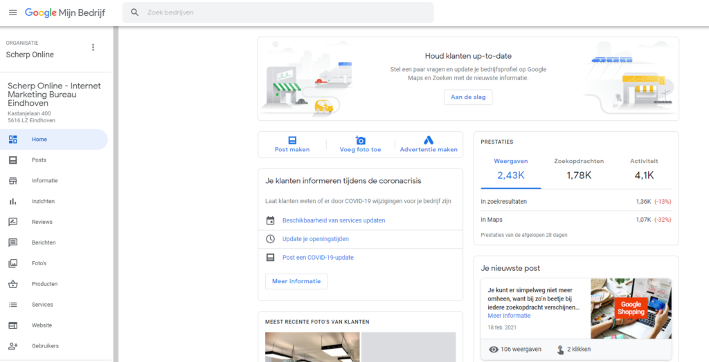Click the 18 feb. 2021 post date

tap(502, 327)
